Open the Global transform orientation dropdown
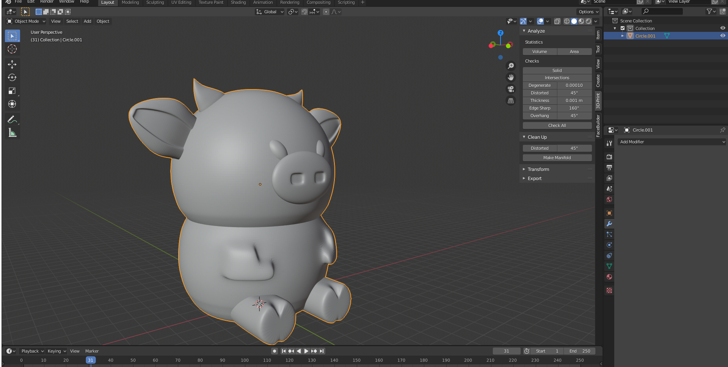This screenshot has width=728, height=367. 270,12
